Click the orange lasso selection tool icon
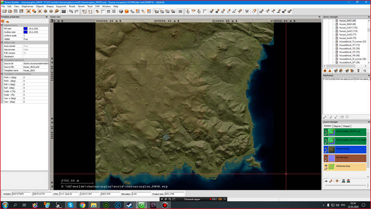Viewport: 371px width, 209px height. tap(193, 11)
